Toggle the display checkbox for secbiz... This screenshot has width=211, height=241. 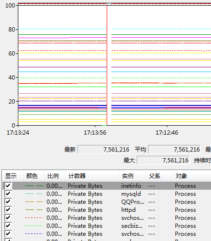(x=8, y=225)
